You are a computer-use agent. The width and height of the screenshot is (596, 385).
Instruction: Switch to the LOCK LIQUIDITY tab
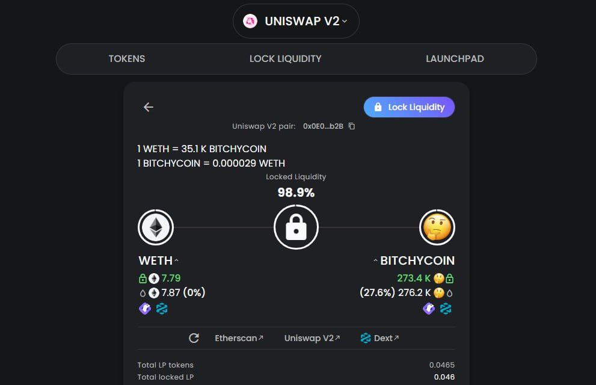click(x=286, y=59)
